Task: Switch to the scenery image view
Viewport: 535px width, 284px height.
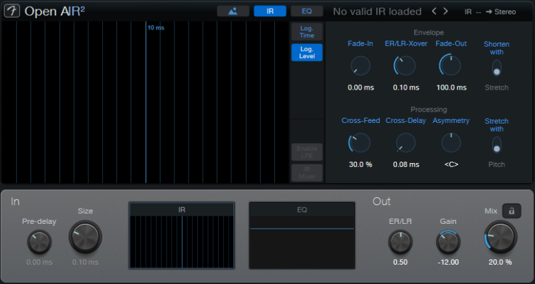Action: 233,11
